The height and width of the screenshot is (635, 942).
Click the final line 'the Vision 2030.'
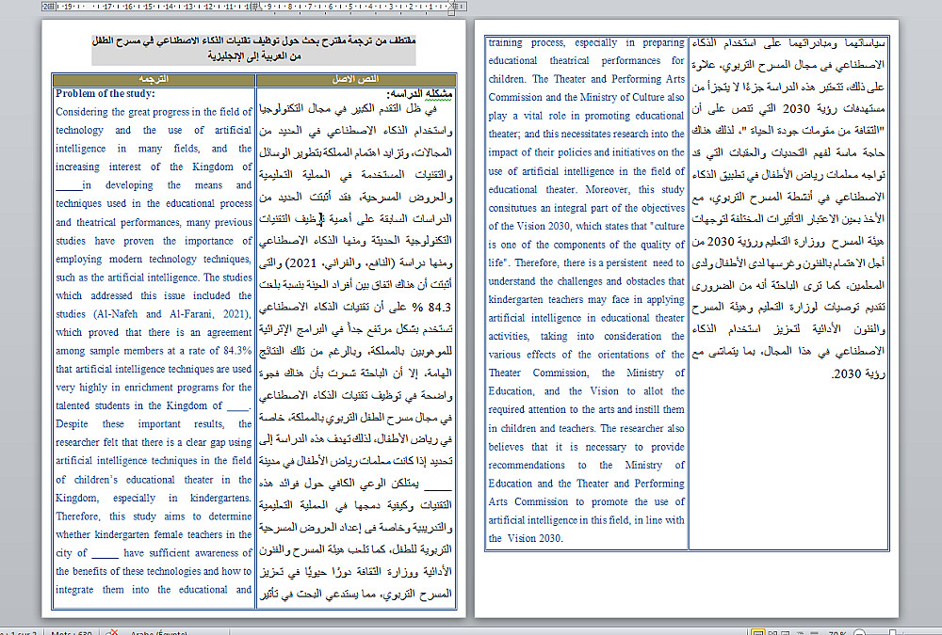click(526, 538)
